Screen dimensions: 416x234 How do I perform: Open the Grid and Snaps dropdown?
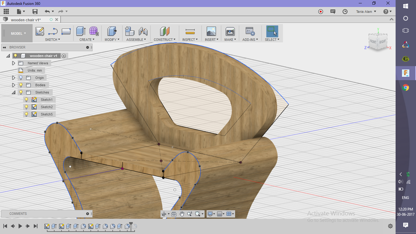pos(221,214)
